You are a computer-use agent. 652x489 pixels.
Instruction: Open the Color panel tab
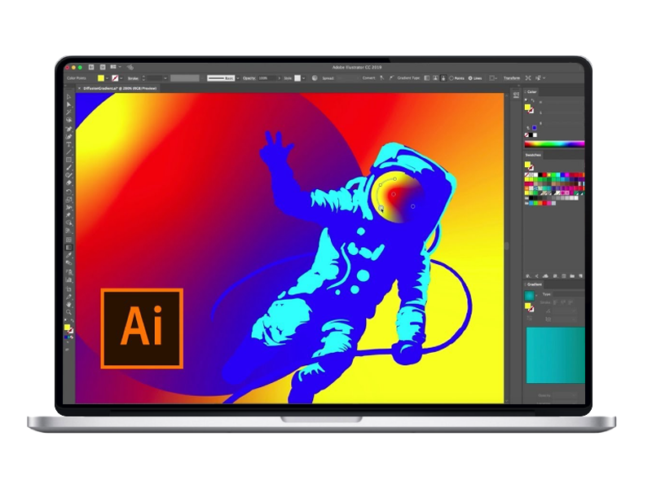coord(532,91)
